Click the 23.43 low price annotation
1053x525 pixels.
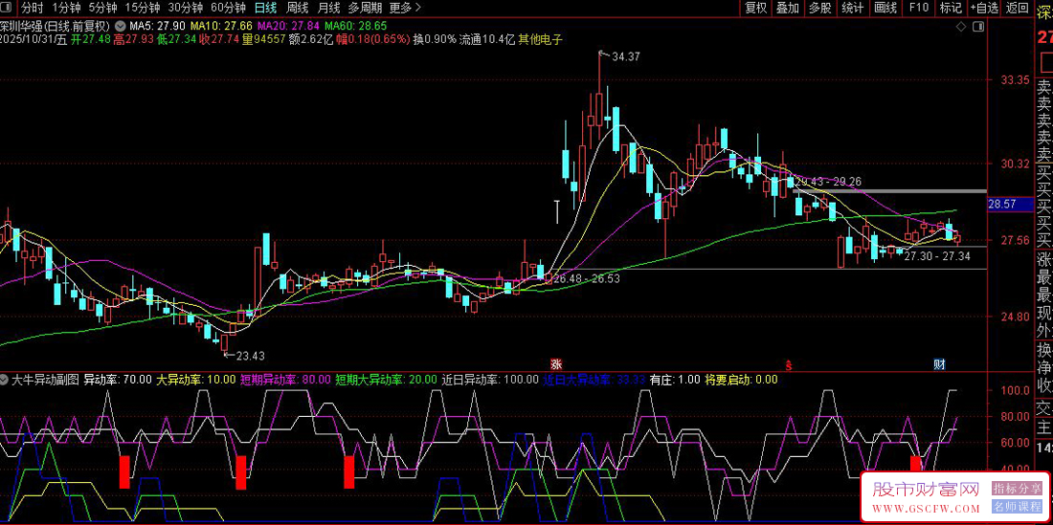(x=250, y=356)
